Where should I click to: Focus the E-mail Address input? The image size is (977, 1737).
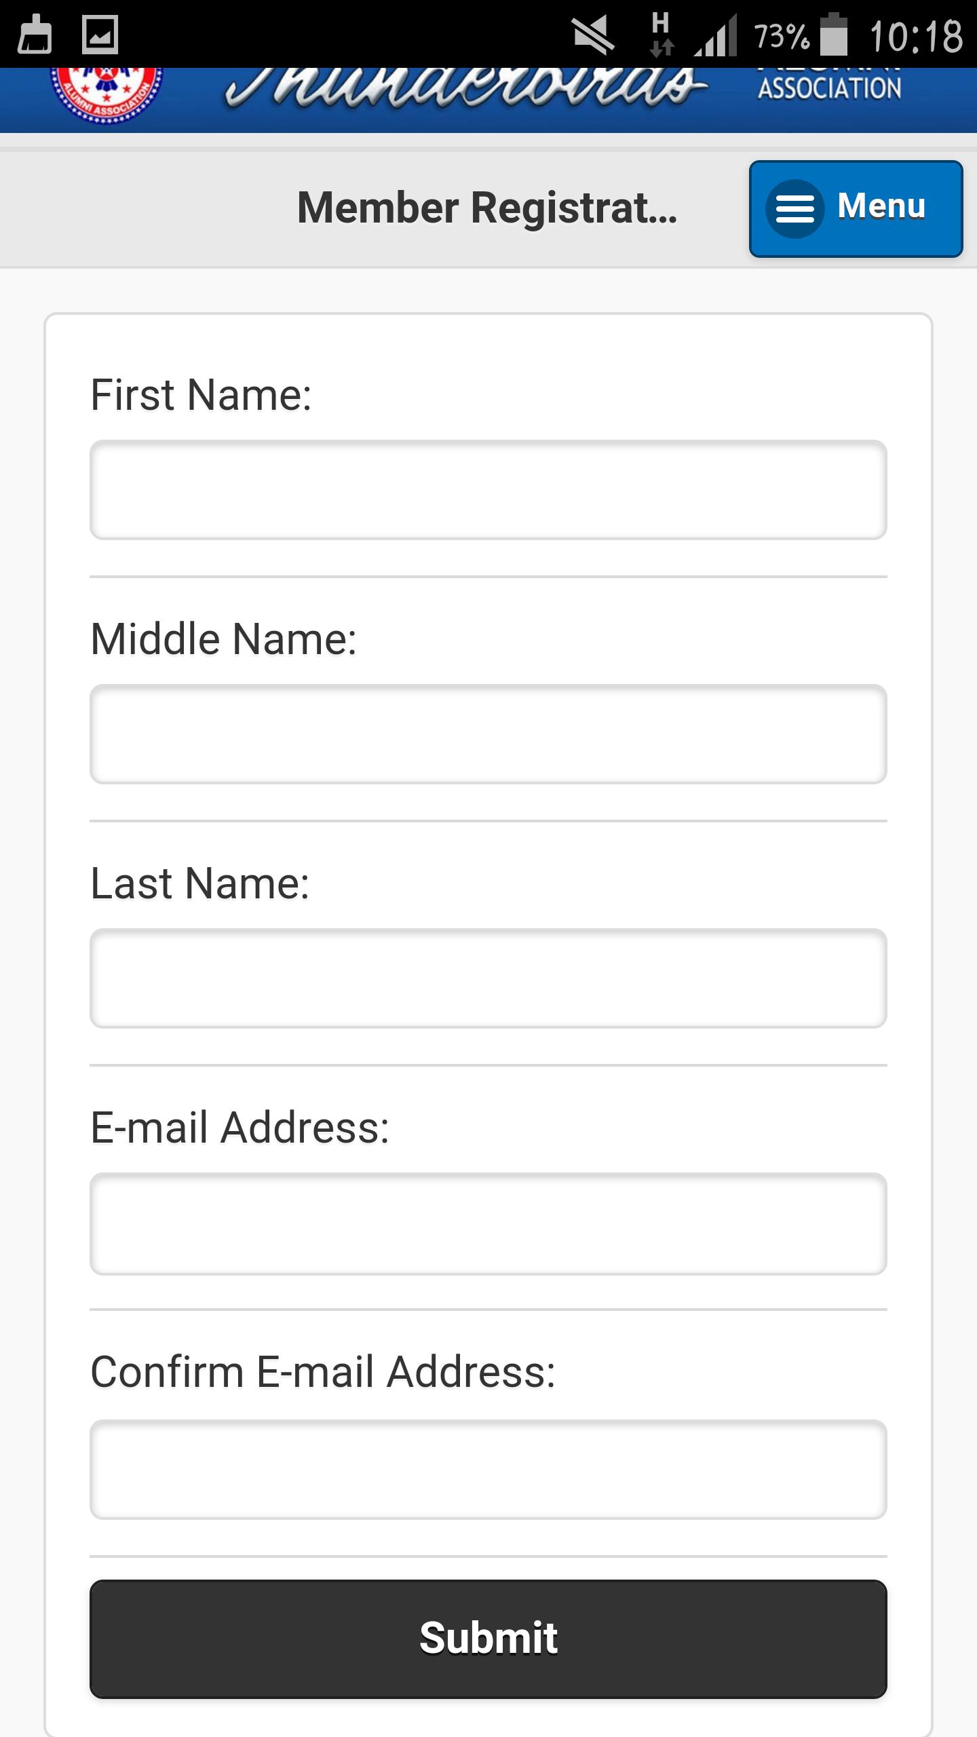[488, 1223]
